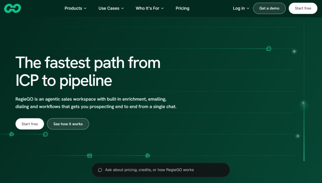The image size is (322, 183).
Task: Open the Products menu
Action: tap(75, 8)
